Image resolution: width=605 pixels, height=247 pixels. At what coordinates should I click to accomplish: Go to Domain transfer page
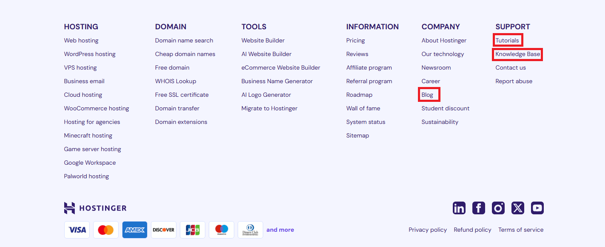[177, 108]
